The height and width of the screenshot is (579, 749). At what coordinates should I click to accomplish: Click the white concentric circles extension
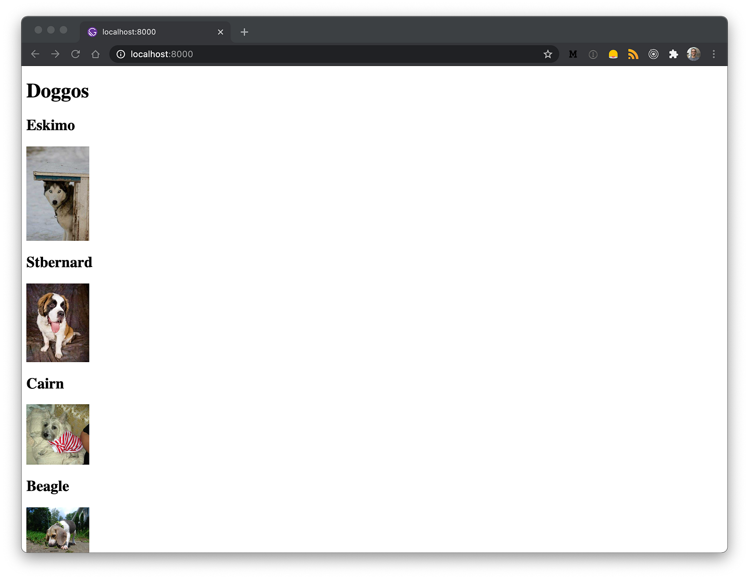click(654, 54)
